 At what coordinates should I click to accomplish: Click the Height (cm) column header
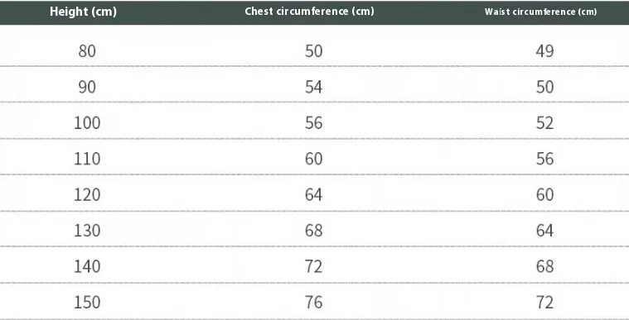click(x=83, y=12)
